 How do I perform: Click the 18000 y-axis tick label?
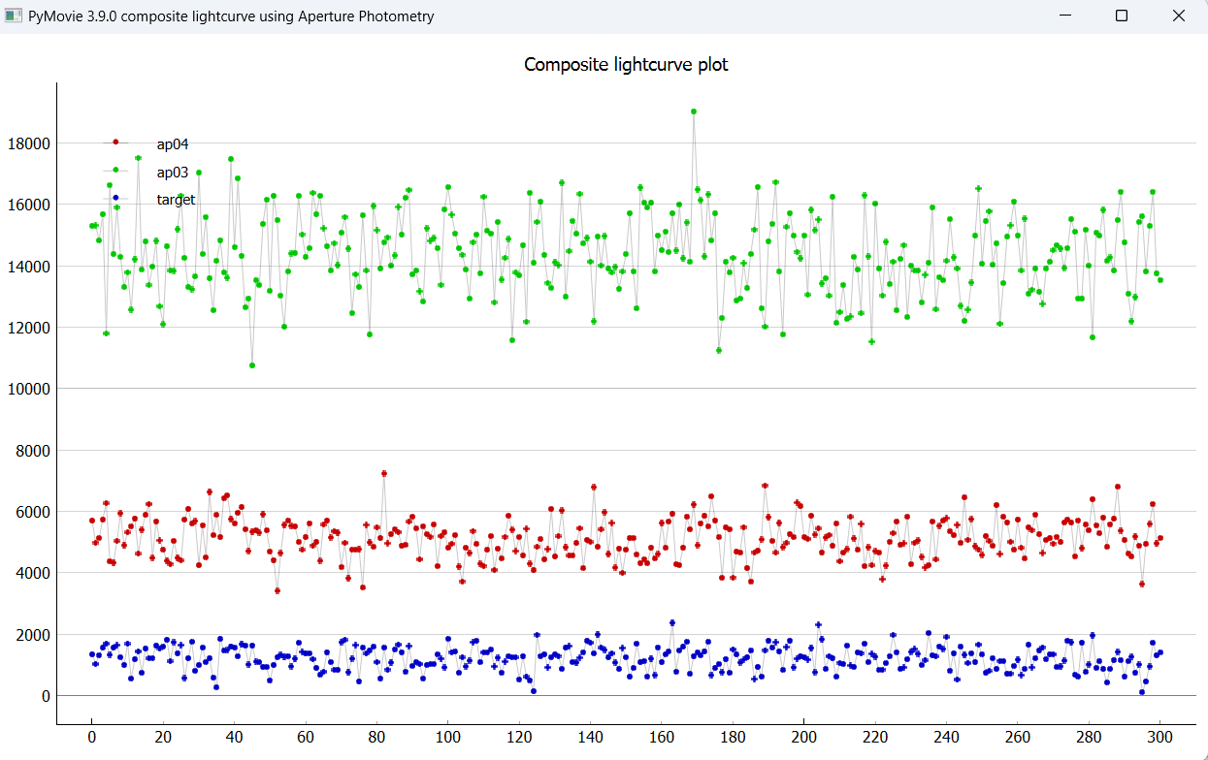[x=29, y=143]
